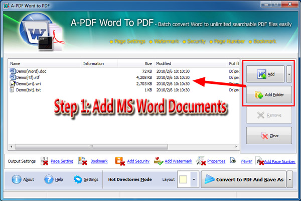Sort by the Information column header
Viewport: 301px width, 201px height.
pos(99,63)
